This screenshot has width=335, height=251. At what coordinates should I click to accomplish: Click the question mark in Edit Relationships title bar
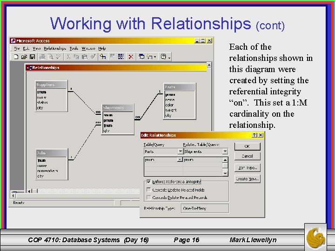coord(254,135)
